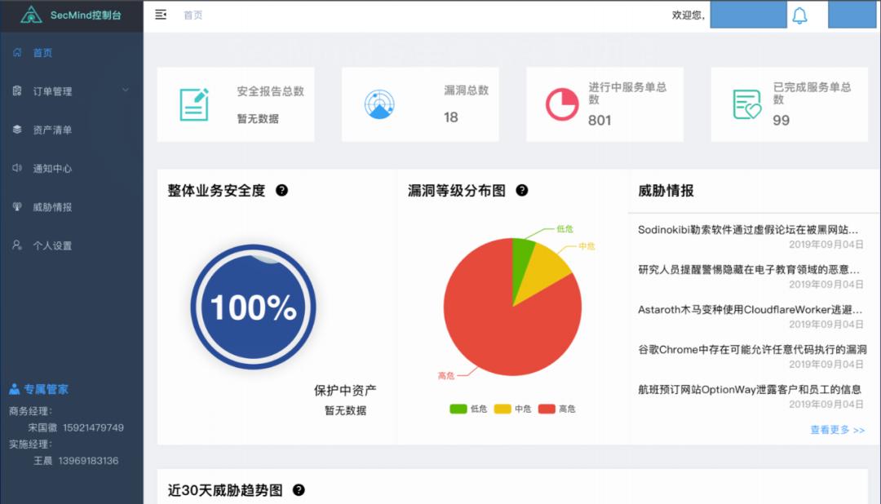This screenshot has height=504, width=881.
Task: Collapse the sidebar using the hamburger toggle
Action: tap(161, 14)
